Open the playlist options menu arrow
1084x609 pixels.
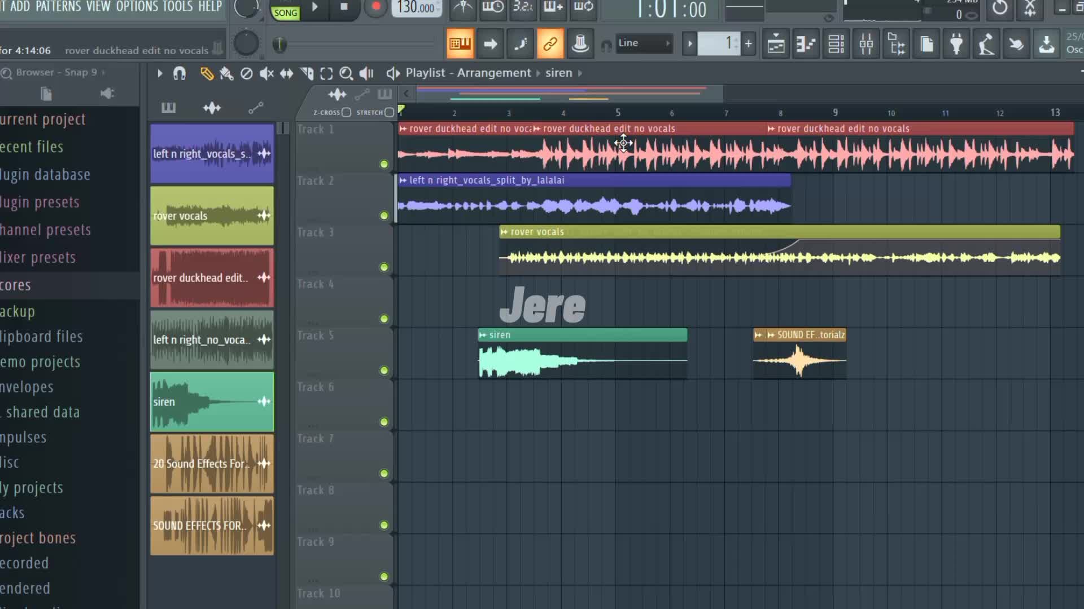point(160,73)
